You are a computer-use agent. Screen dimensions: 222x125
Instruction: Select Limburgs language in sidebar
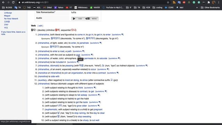tap(8, 13)
